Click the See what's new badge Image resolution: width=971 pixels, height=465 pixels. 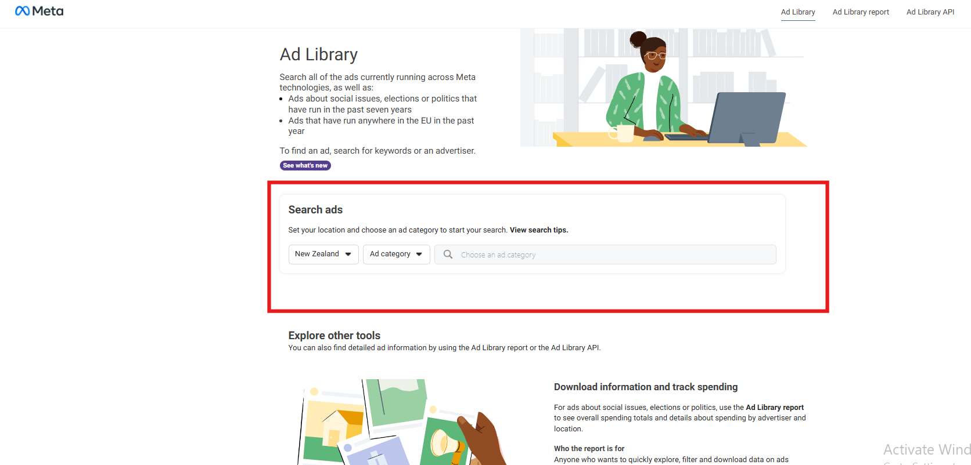pyautogui.click(x=305, y=165)
